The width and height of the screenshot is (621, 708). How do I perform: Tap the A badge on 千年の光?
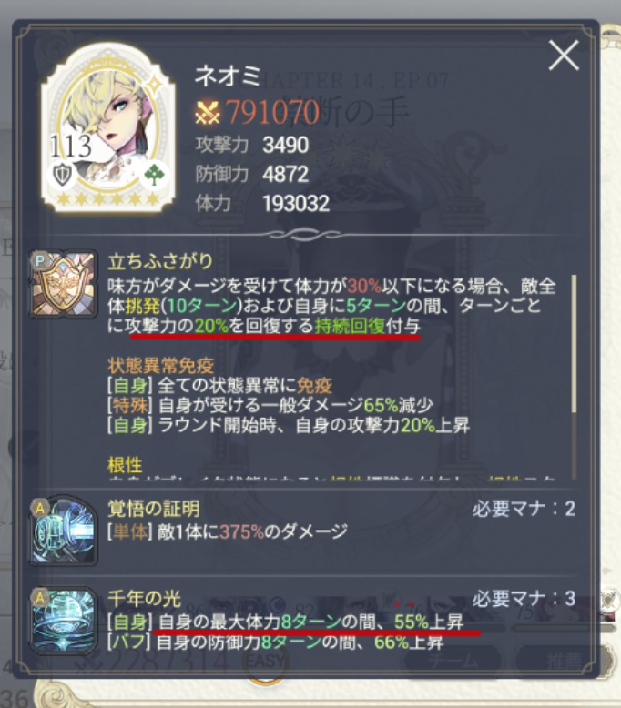40,598
